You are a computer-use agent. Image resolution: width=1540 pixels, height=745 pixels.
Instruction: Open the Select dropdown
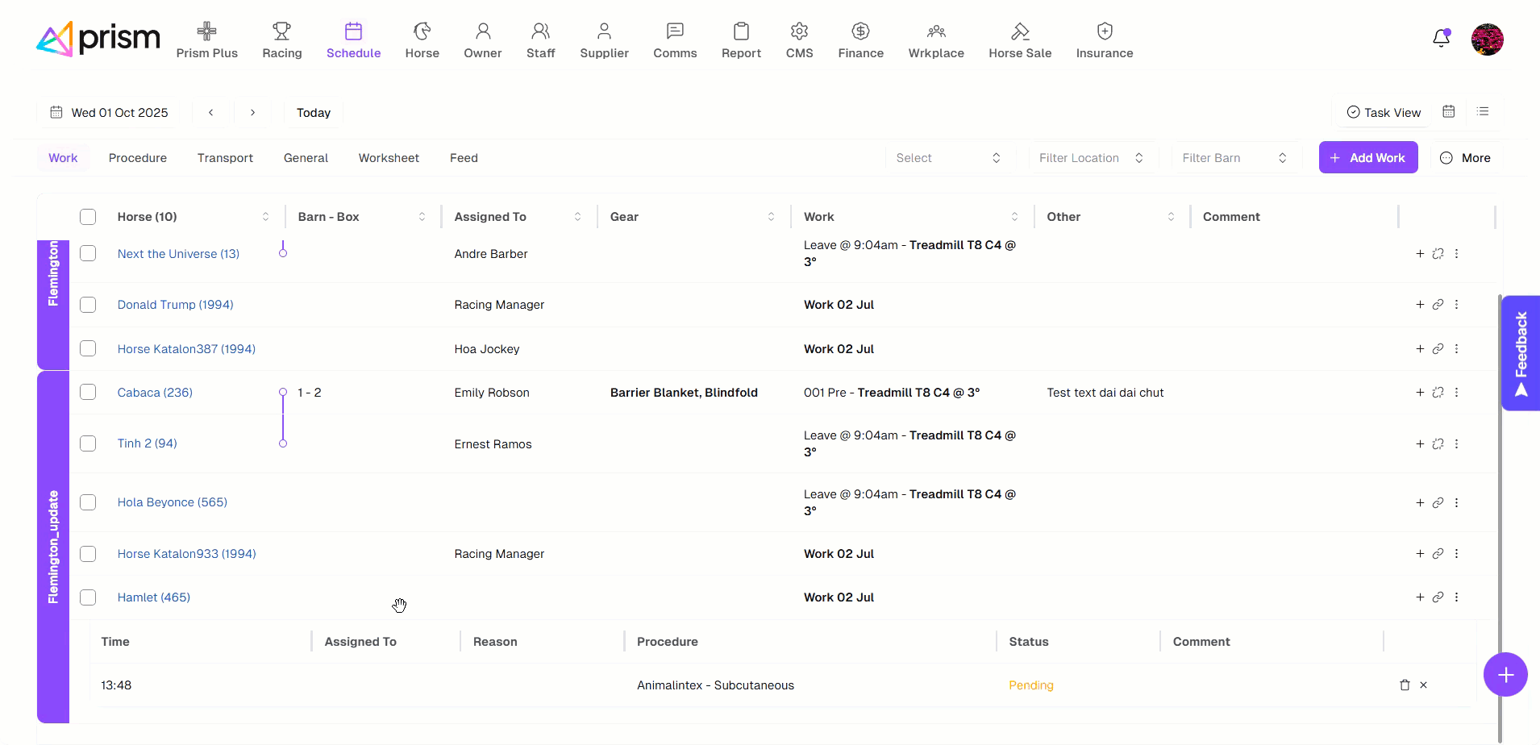tap(948, 158)
